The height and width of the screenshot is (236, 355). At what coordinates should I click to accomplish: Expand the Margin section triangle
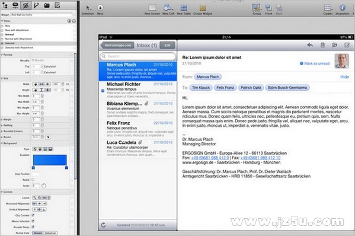[2, 119]
